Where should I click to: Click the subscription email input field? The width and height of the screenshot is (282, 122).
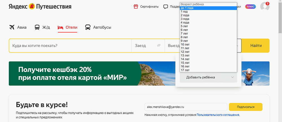pyautogui.click(x=186, y=107)
